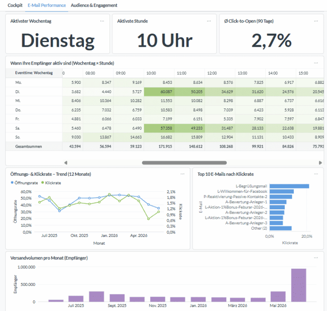Switch to E-Mail Performance tab
327x311 pixels.
coord(47,5)
